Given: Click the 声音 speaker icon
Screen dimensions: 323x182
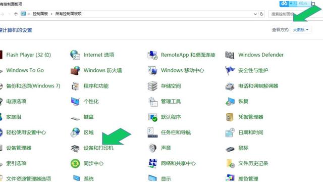Looking at the screenshot, I should (152, 148).
